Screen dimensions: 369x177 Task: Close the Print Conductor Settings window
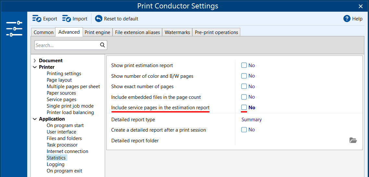[361, 6]
